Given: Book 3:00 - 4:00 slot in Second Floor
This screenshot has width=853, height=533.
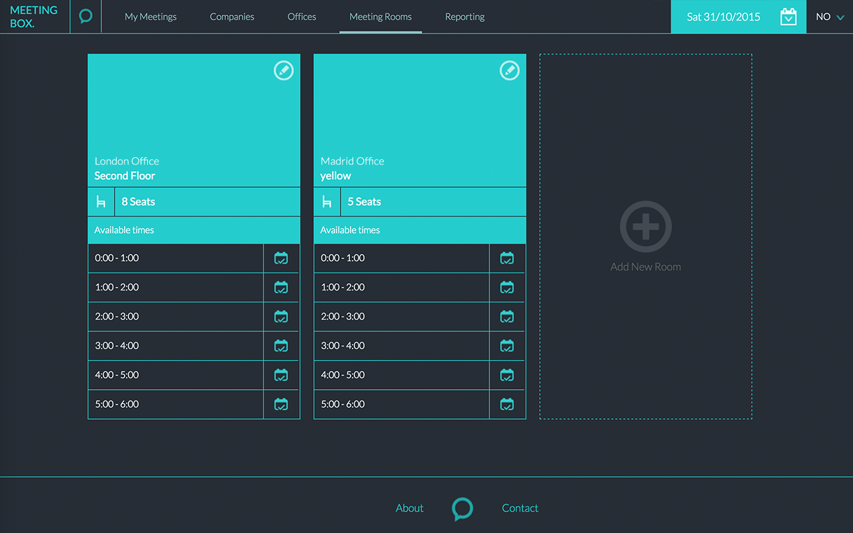Looking at the screenshot, I should coord(281,346).
